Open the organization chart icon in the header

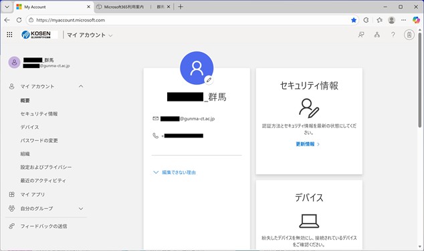377,35
